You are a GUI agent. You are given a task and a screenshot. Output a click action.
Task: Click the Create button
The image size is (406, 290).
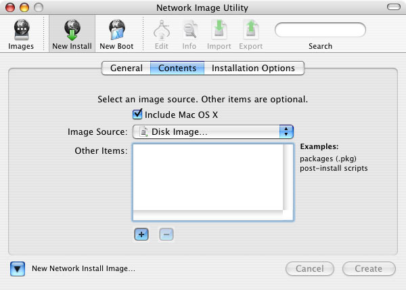pyautogui.click(x=369, y=268)
